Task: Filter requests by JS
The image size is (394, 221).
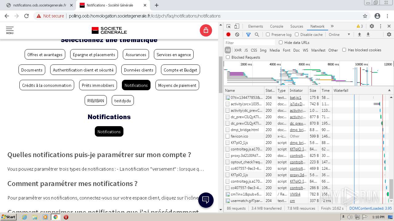Action: 246,50
